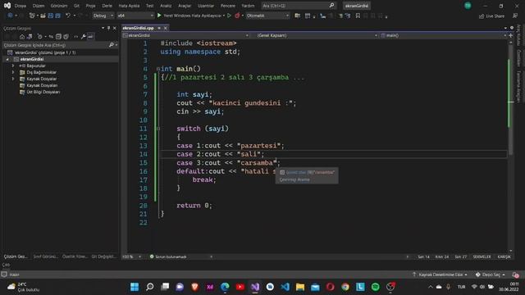Click Depo Seç in the status bar

coord(490,275)
